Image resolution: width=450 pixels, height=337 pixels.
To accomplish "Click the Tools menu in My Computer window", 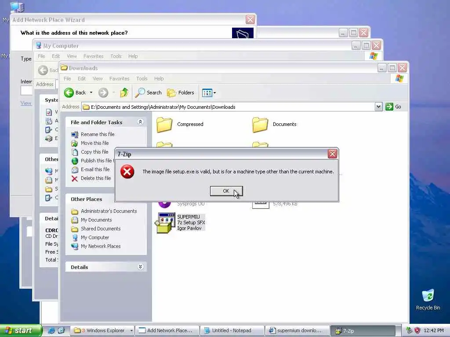I will (x=116, y=56).
